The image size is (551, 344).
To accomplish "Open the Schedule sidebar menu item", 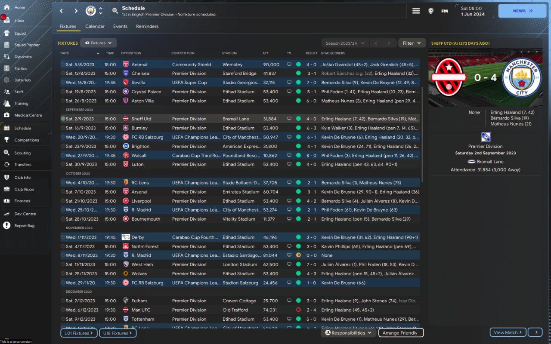I will pyautogui.click(x=23, y=128).
